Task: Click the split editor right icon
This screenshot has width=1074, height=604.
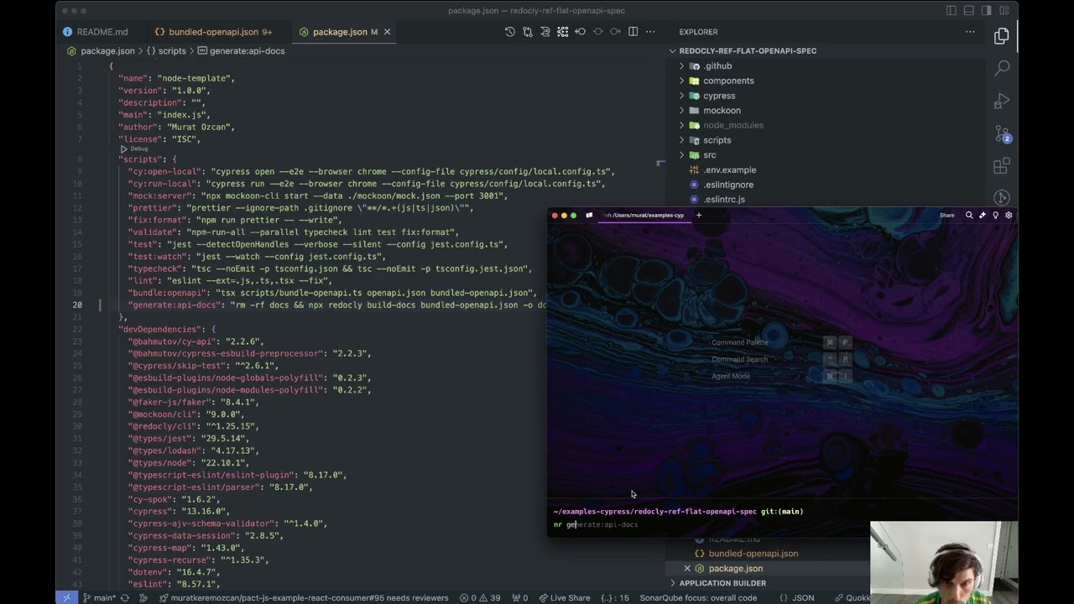Action: (x=633, y=32)
